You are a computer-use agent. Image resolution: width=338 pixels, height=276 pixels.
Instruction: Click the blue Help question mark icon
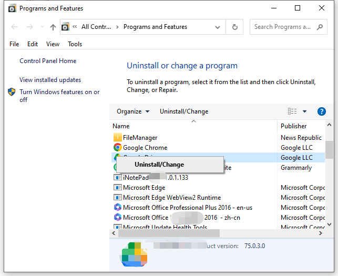point(322,111)
